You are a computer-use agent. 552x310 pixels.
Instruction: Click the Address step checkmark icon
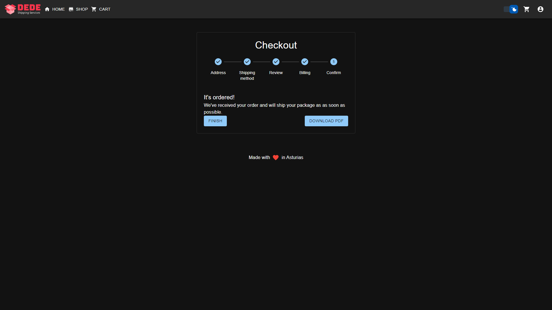point(218,62)
